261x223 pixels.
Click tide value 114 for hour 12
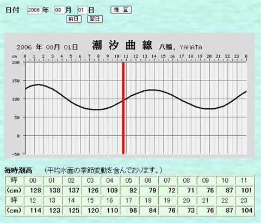[33, 210]
